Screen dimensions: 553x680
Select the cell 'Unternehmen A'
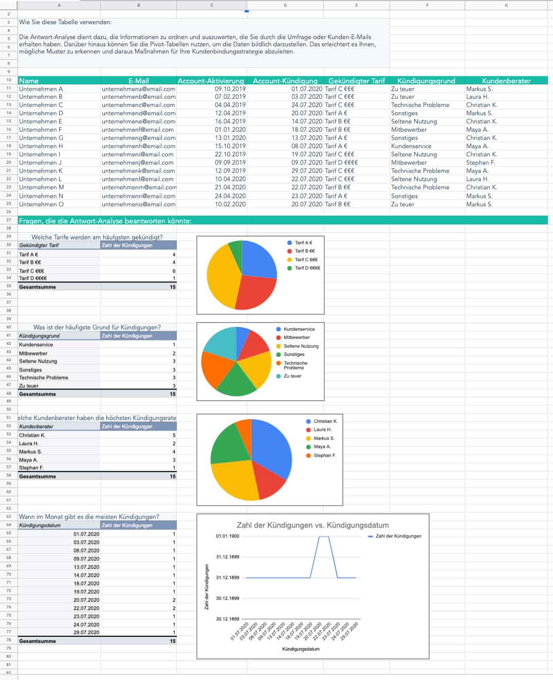coord(59,89)
